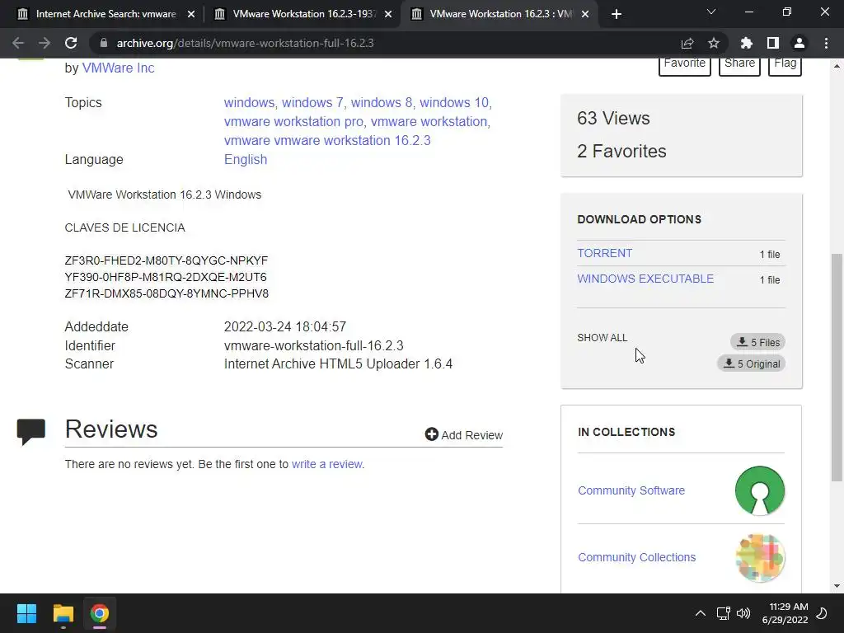Screen dimensions: 844x633
Task: Share this page via address bar icon
Action: pyautogui.click(x=687, y=43)
